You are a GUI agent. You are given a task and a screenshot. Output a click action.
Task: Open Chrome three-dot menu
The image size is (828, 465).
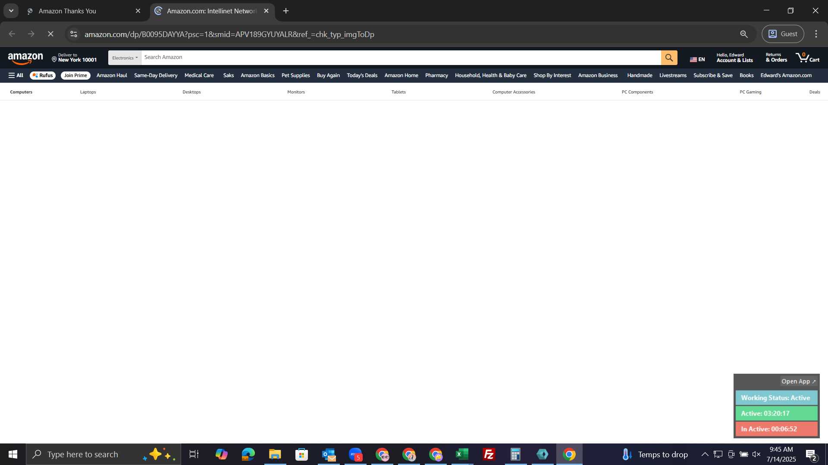tap(816, 34)
